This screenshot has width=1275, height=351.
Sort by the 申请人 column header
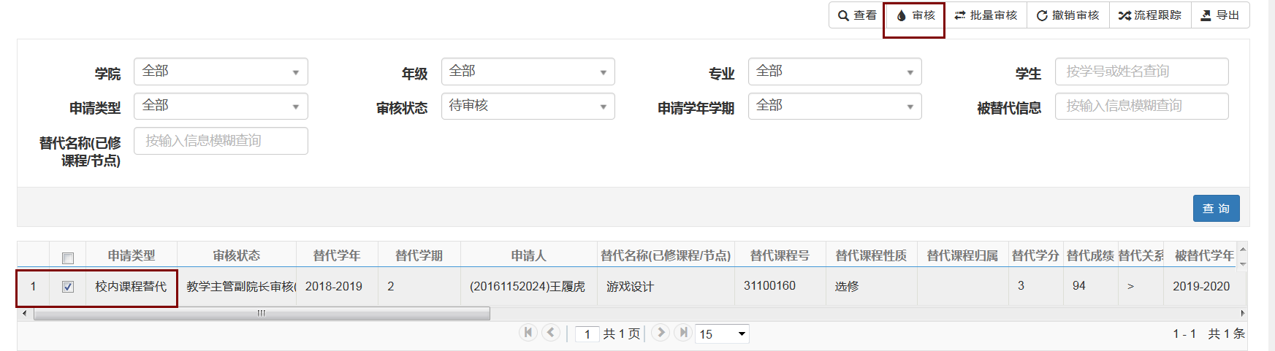[528, 255]
